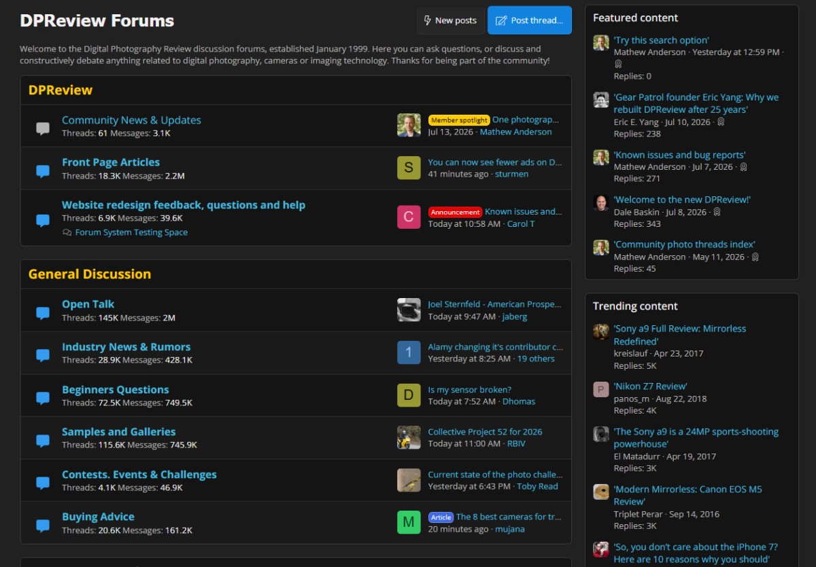The width and height of the screenshot is (816, 567).
Task: Open the Buying Advice forum
Action: (98, 517)
